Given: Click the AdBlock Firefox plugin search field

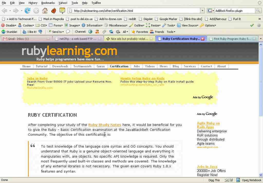Looking at the screenshot, I should [235, 11].
